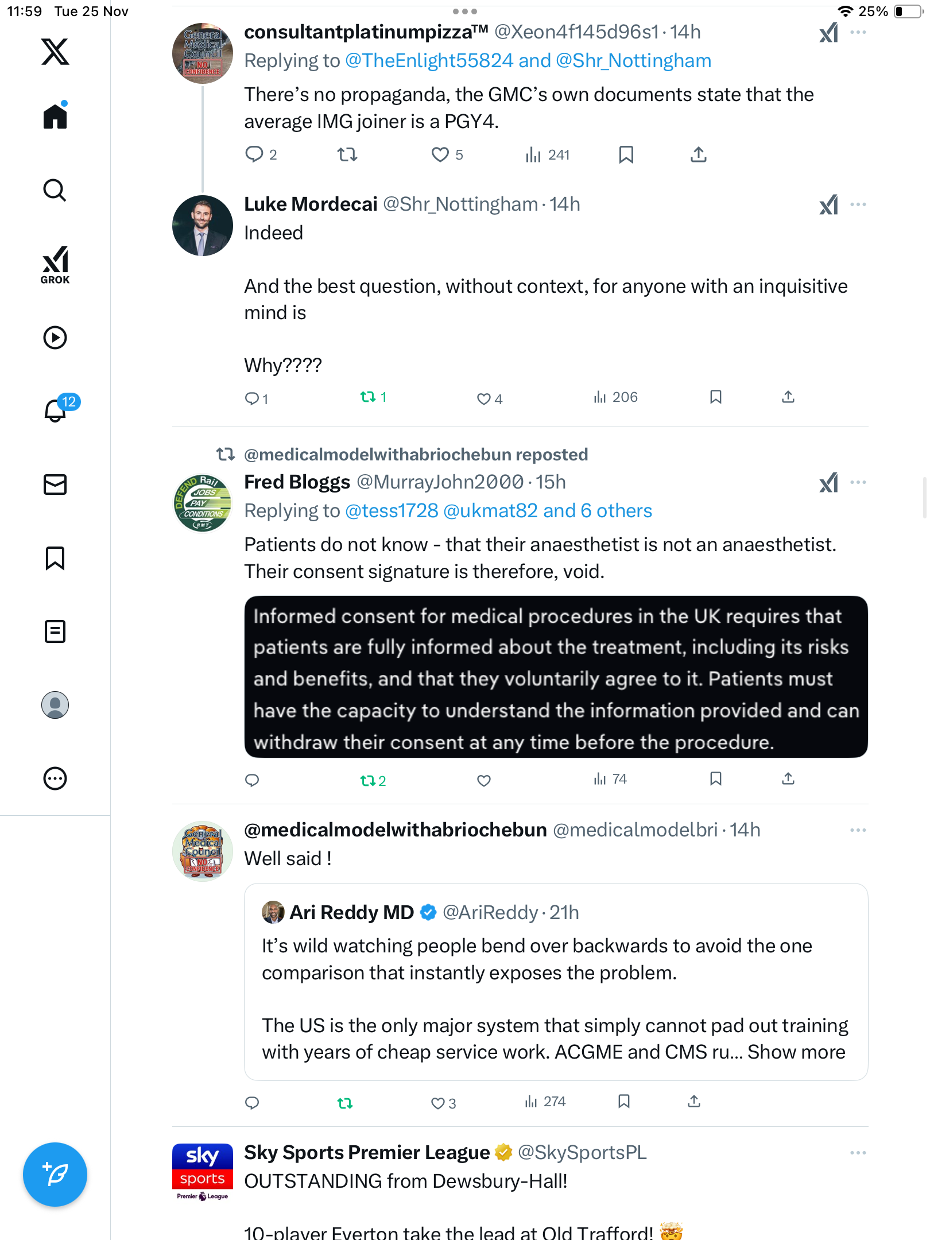This screenshot has height=1240, width=930.
Task: Open video tab play icon in sidebar
Action: tap(55, 338)
